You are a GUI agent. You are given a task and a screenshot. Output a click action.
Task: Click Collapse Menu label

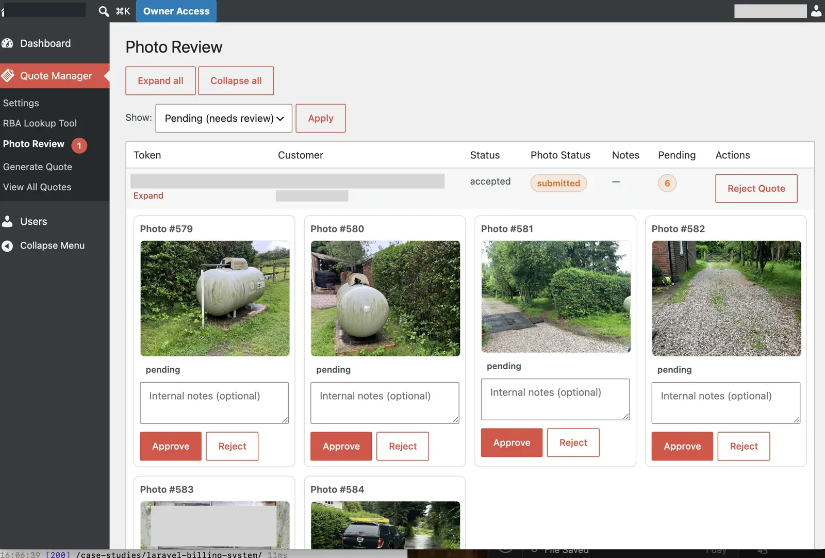[x=52, y=245]
